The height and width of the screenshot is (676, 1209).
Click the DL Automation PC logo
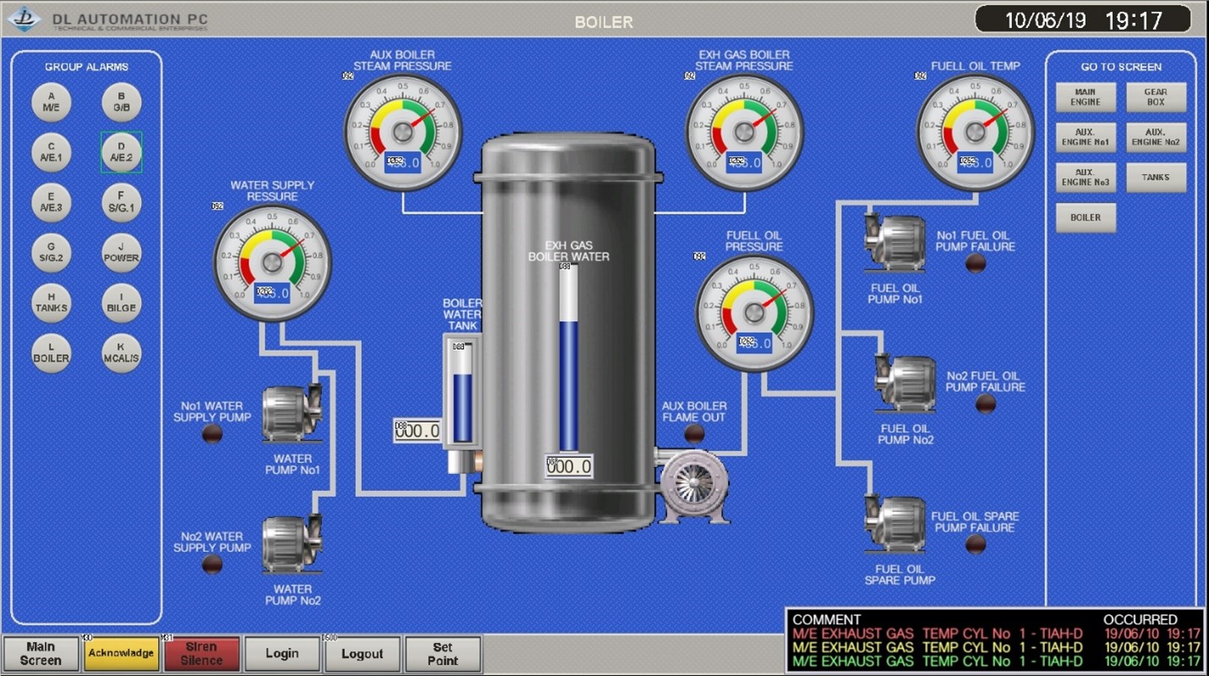tap(25, 19)
